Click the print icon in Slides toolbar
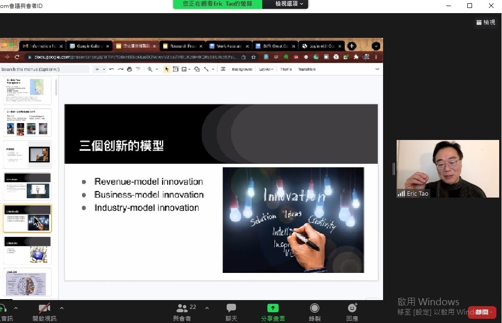Screen dimensions: 502x323 coord(130,69)
